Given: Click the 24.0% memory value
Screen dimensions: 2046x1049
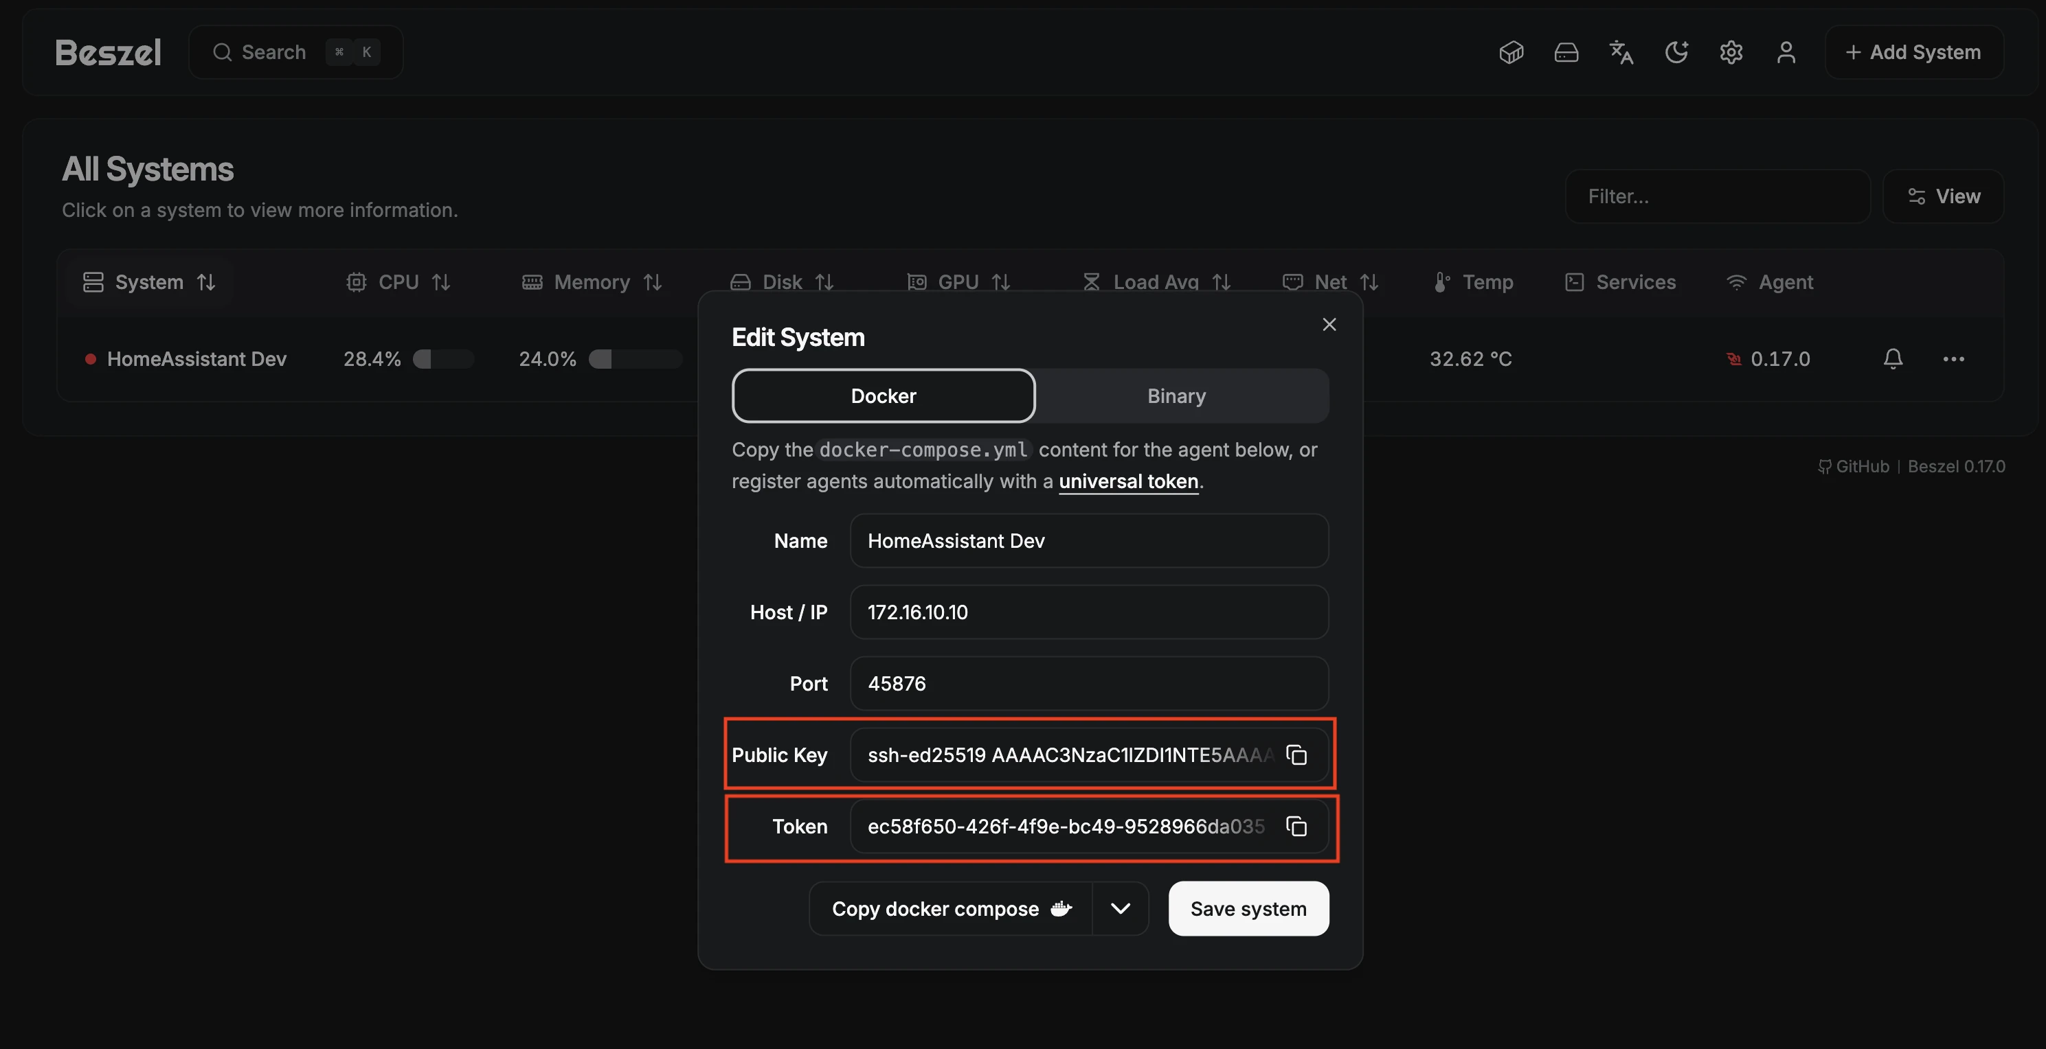Looking at the screenshot, I should [548, 360].
